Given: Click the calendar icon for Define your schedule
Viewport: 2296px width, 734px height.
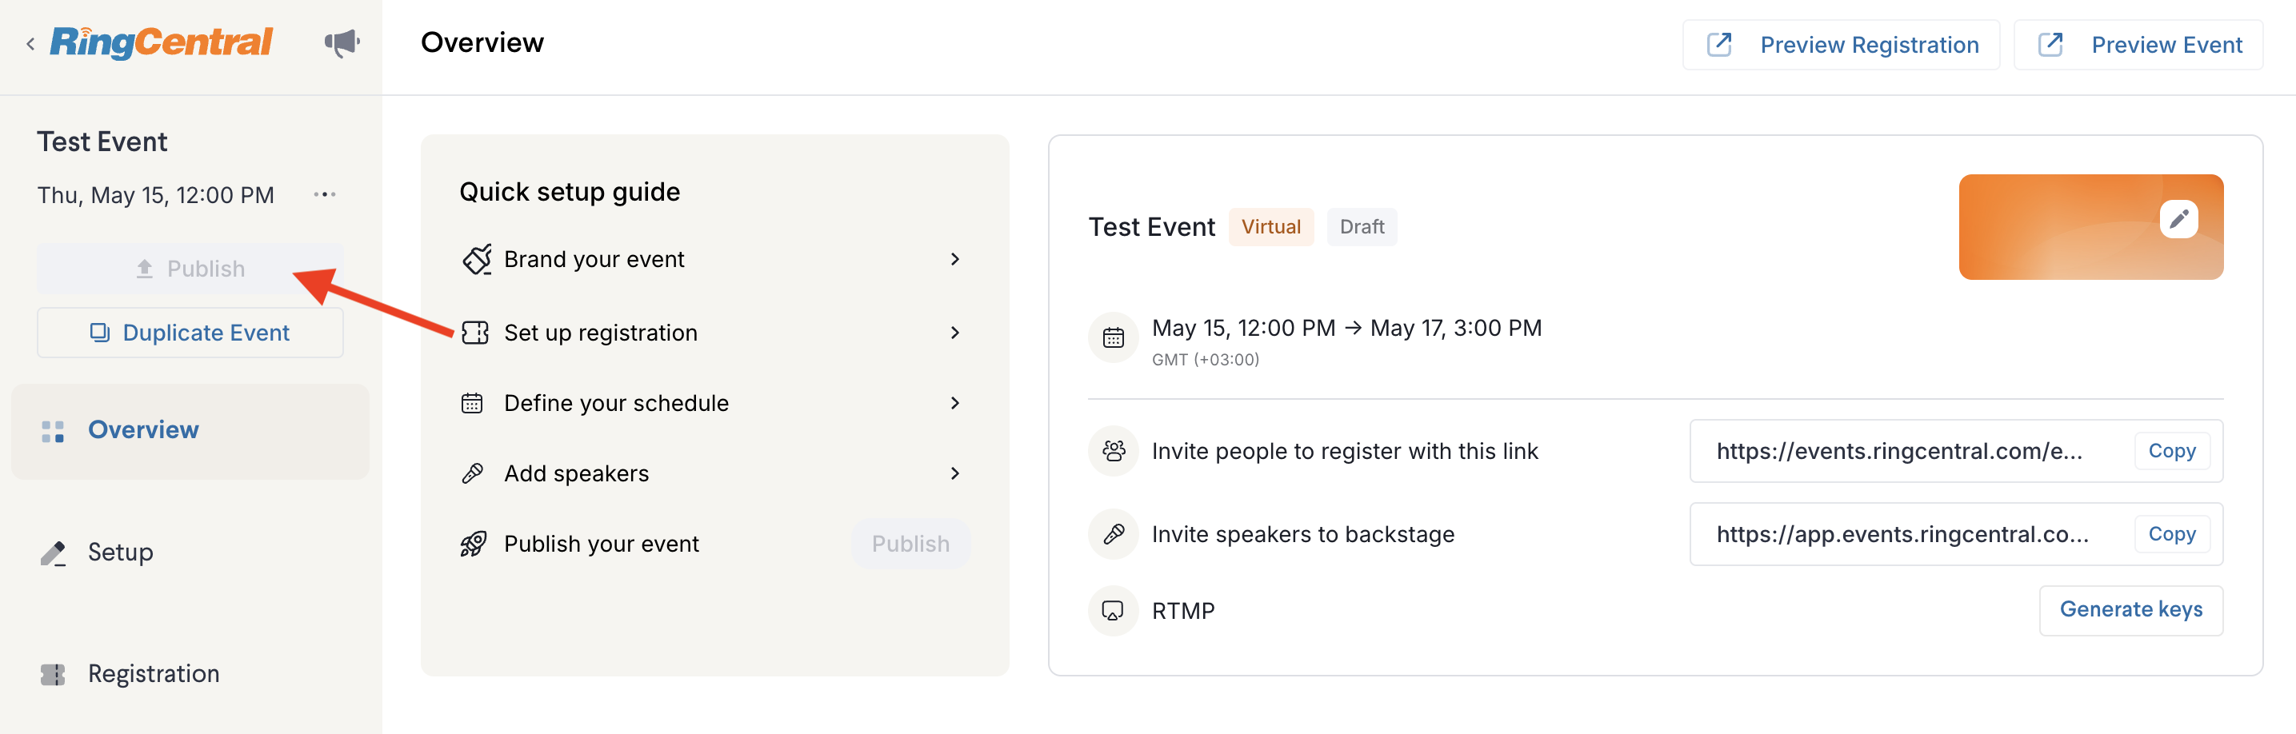Looking at the screenshot, I should point(472,403).
